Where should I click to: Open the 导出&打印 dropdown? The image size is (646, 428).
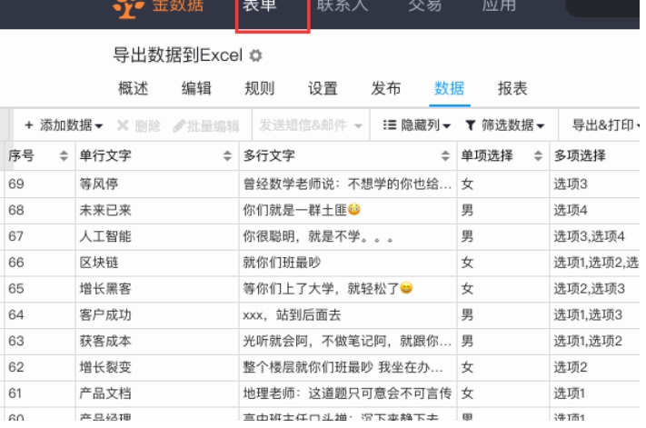click(606, 125)
